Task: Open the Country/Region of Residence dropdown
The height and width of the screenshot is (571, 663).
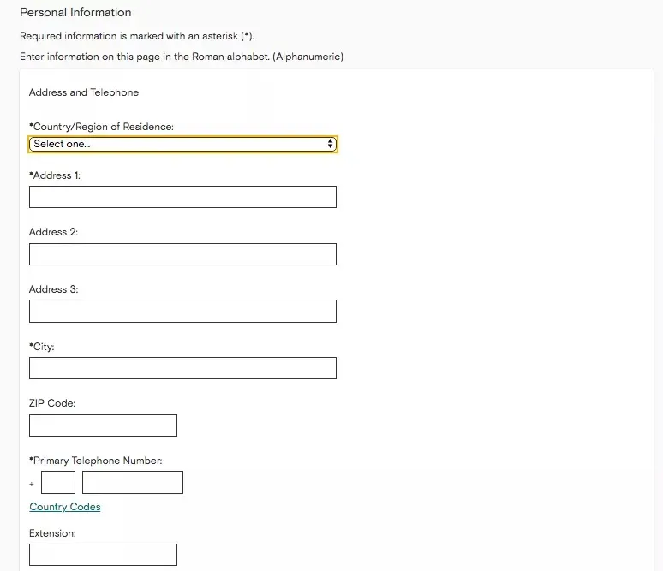Action: pos(182,144)
